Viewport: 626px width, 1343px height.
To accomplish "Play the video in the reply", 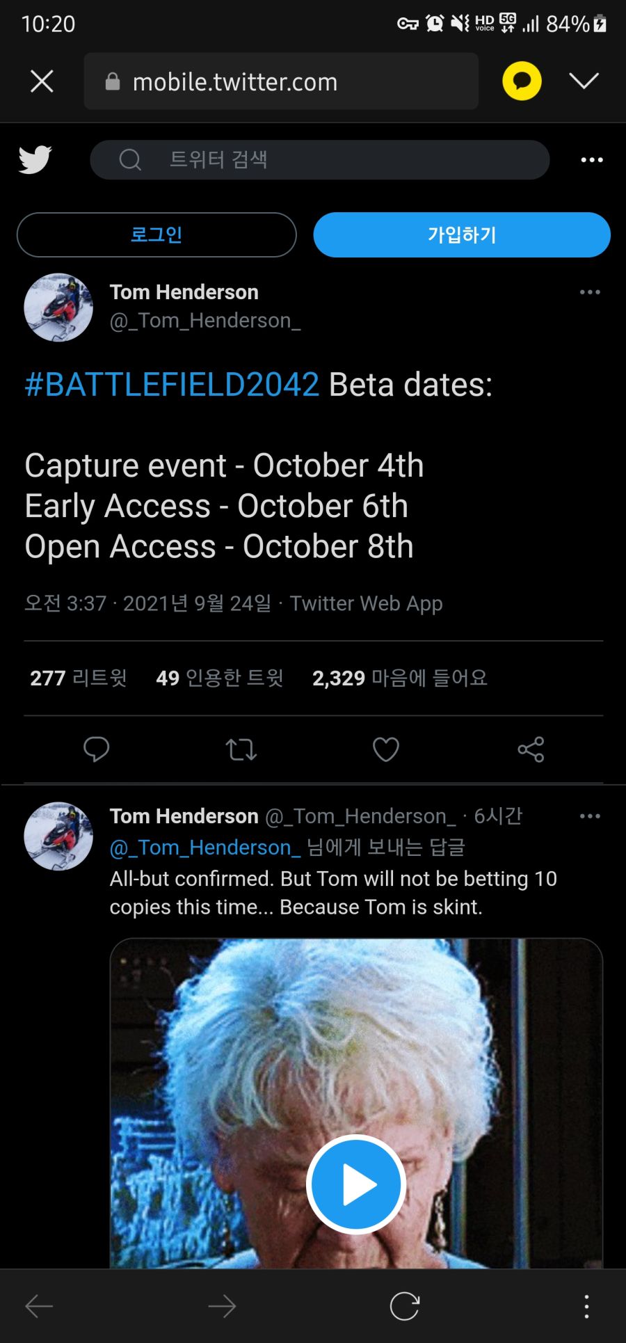I will point(356,1184).
